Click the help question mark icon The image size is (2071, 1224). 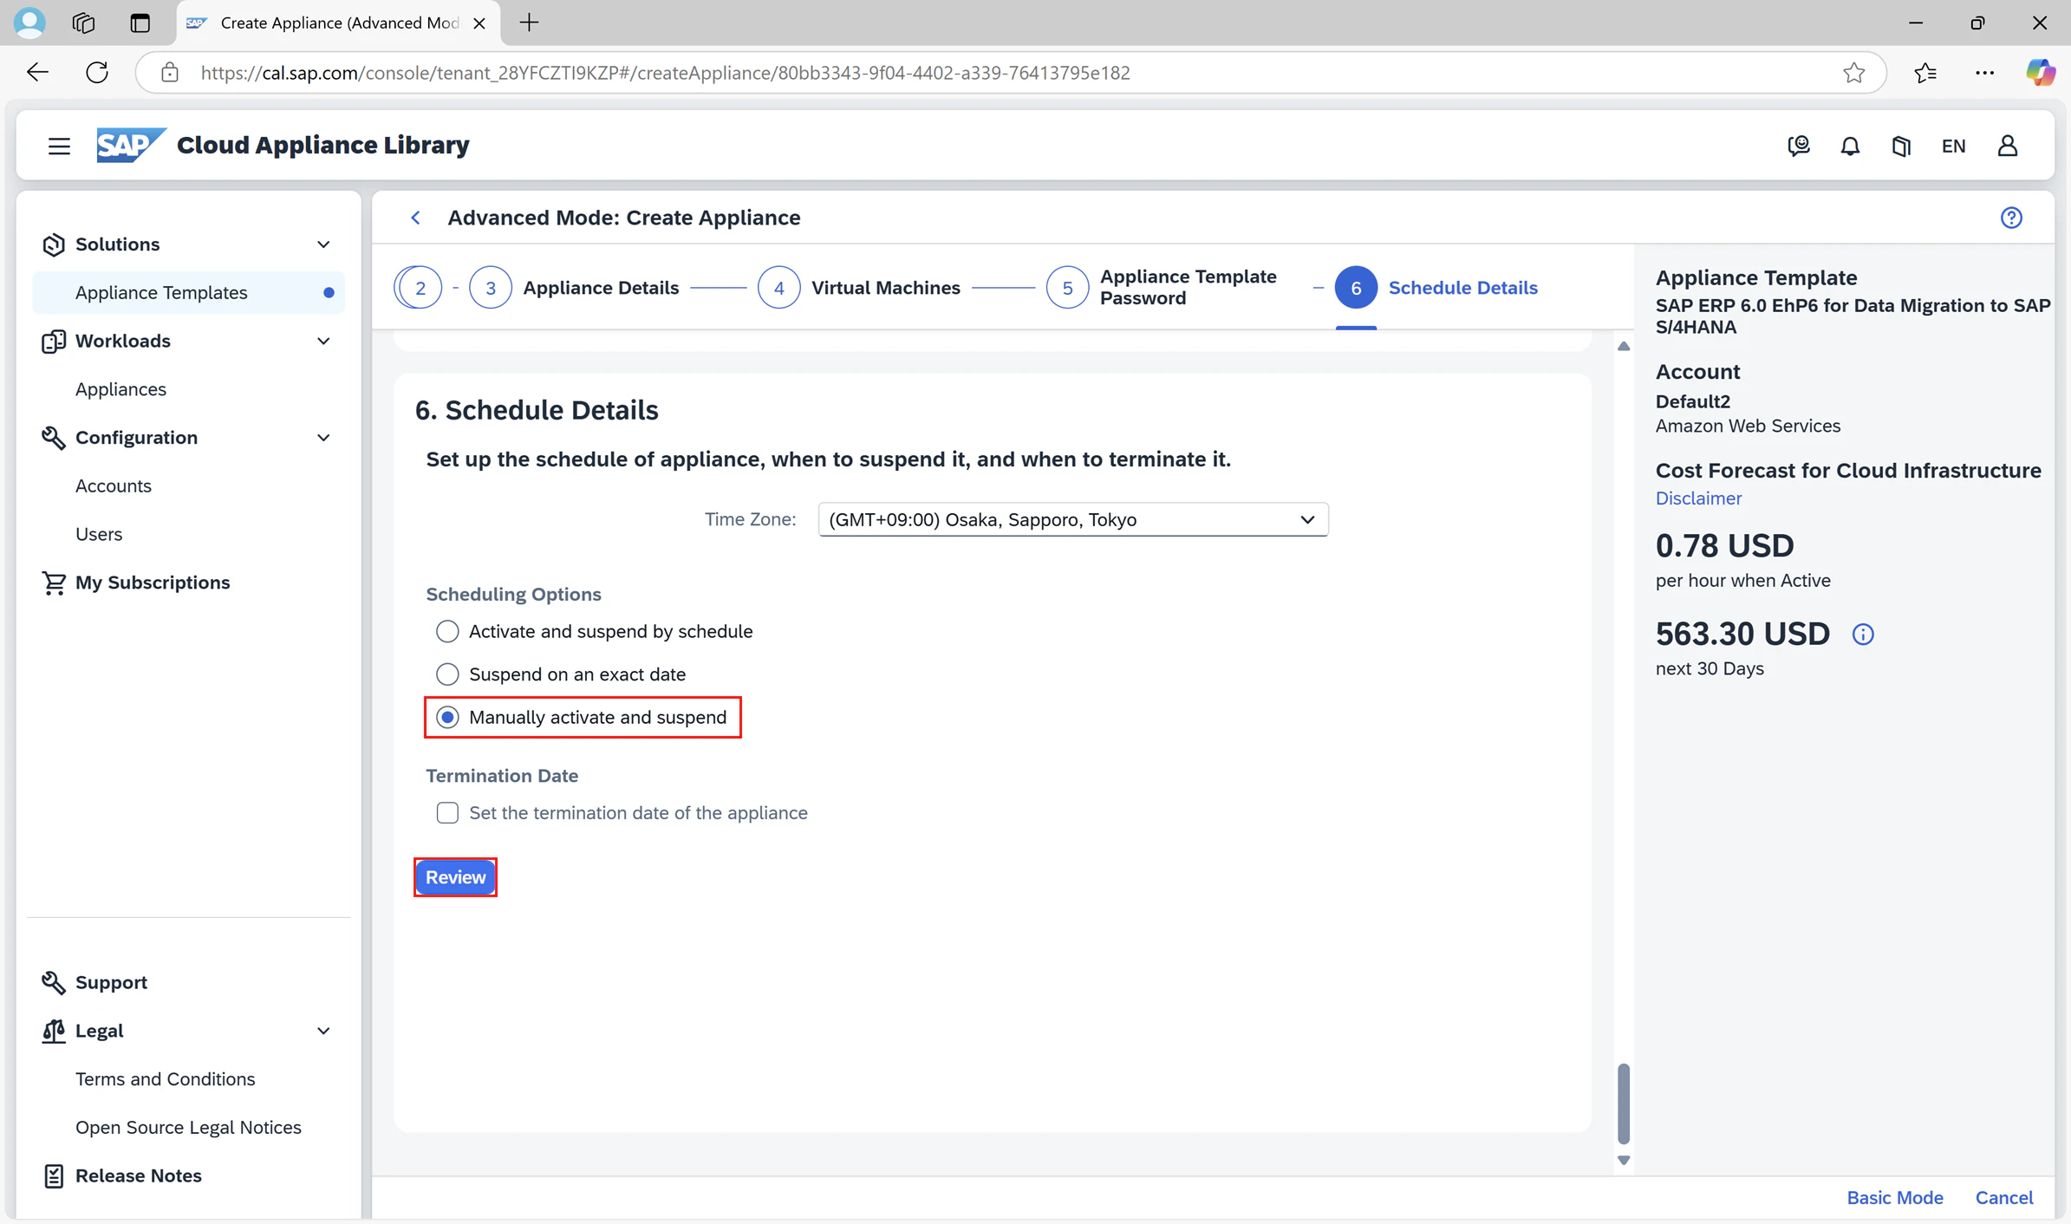pos(2011,218)
